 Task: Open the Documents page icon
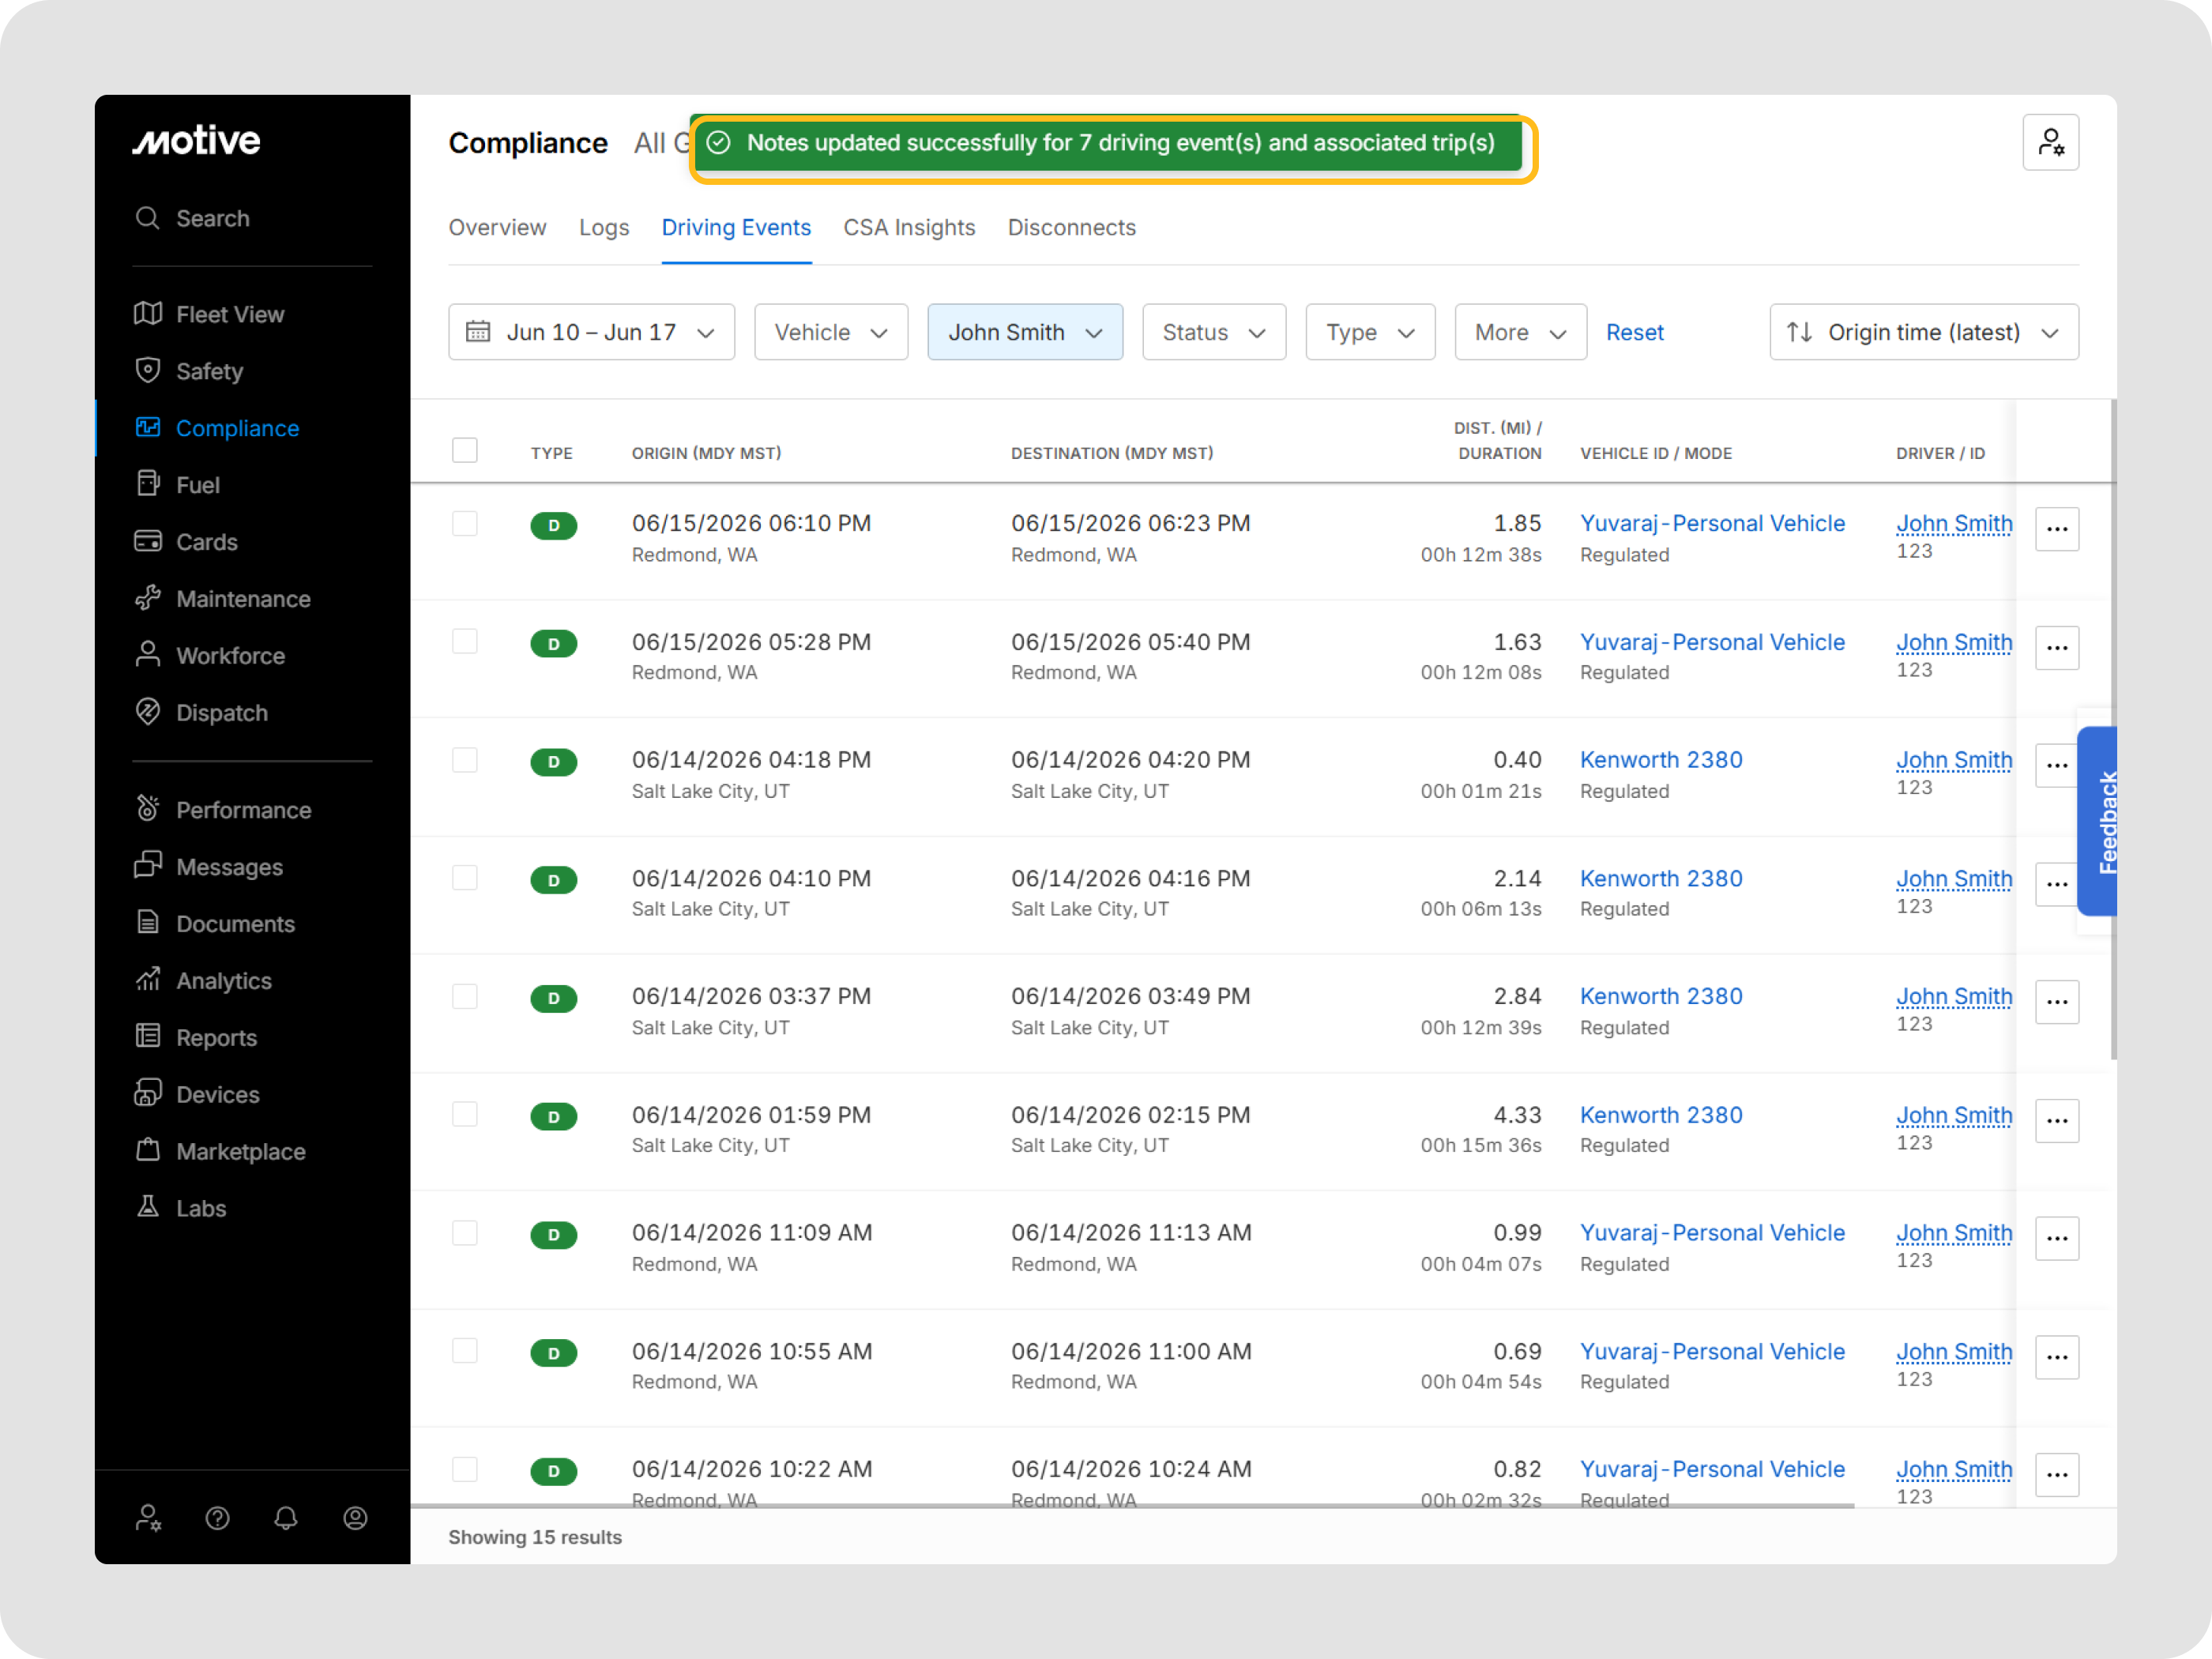coord(148,922)
